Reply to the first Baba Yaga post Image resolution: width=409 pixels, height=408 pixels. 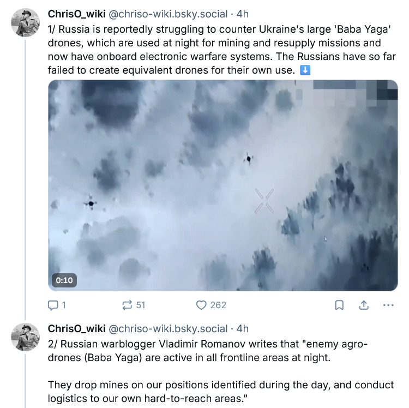point(53,305)
